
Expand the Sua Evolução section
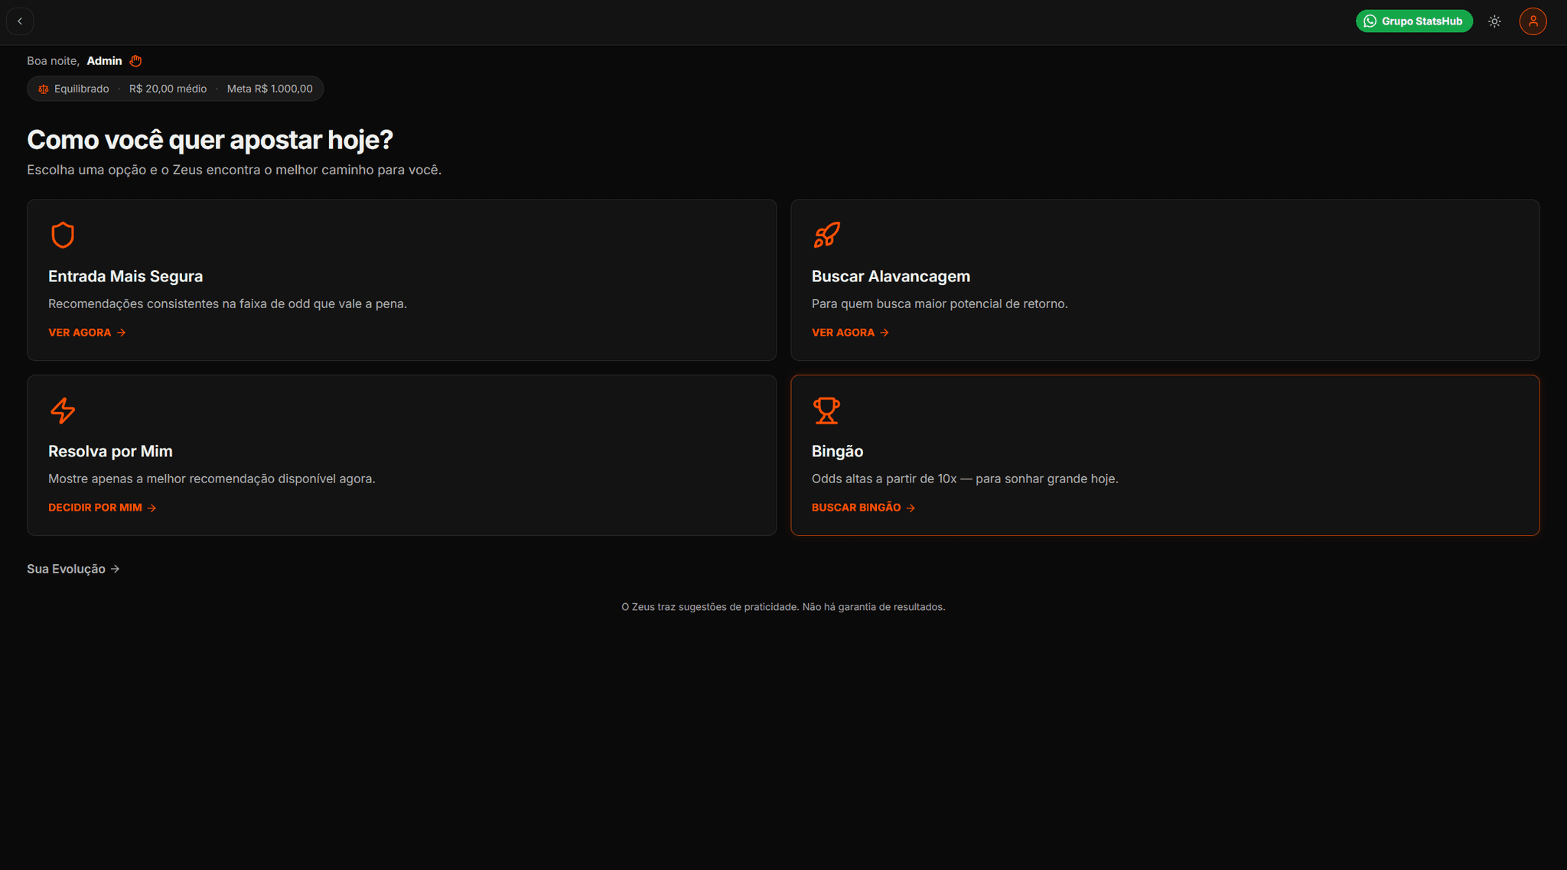point(73,569)
